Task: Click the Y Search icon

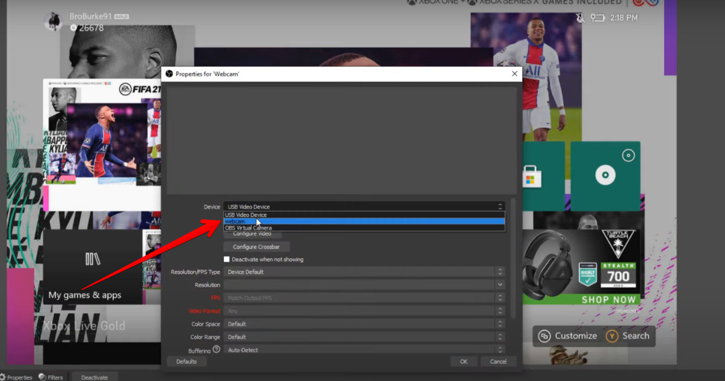Action: coord(612,336)
